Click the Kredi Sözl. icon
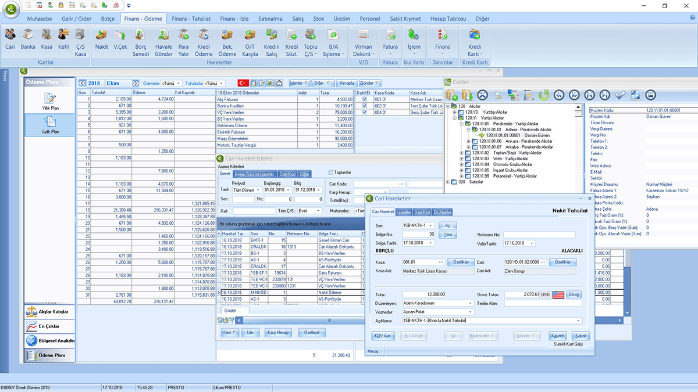This screenshot has width=698, height=392. tap(291, 42)
